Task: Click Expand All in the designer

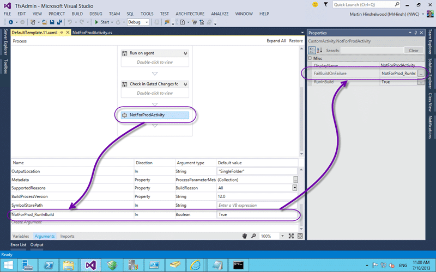Action: [276, 41]
